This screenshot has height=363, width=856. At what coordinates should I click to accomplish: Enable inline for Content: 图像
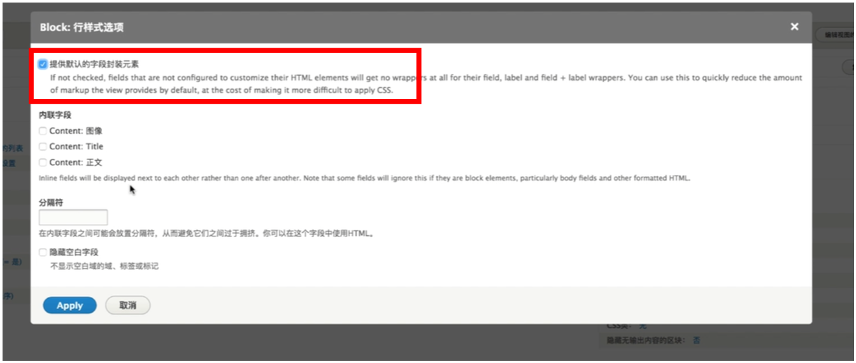(43, 131)
